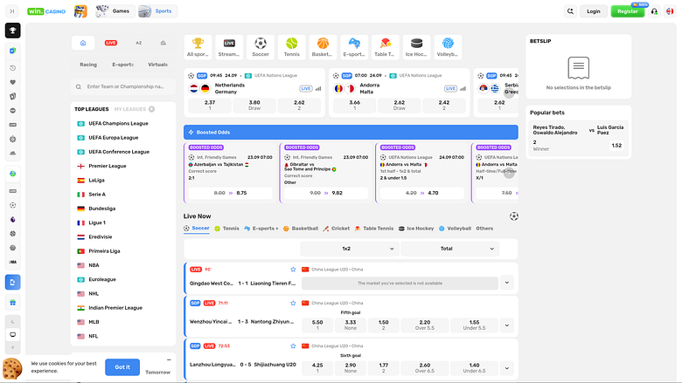Select Ice Hockey in Live Now filters
Viewport: 682px width, 383px height.
click(x=416, y=229)
